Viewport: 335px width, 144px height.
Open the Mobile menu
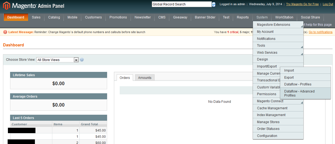click(x=73, y=17)
